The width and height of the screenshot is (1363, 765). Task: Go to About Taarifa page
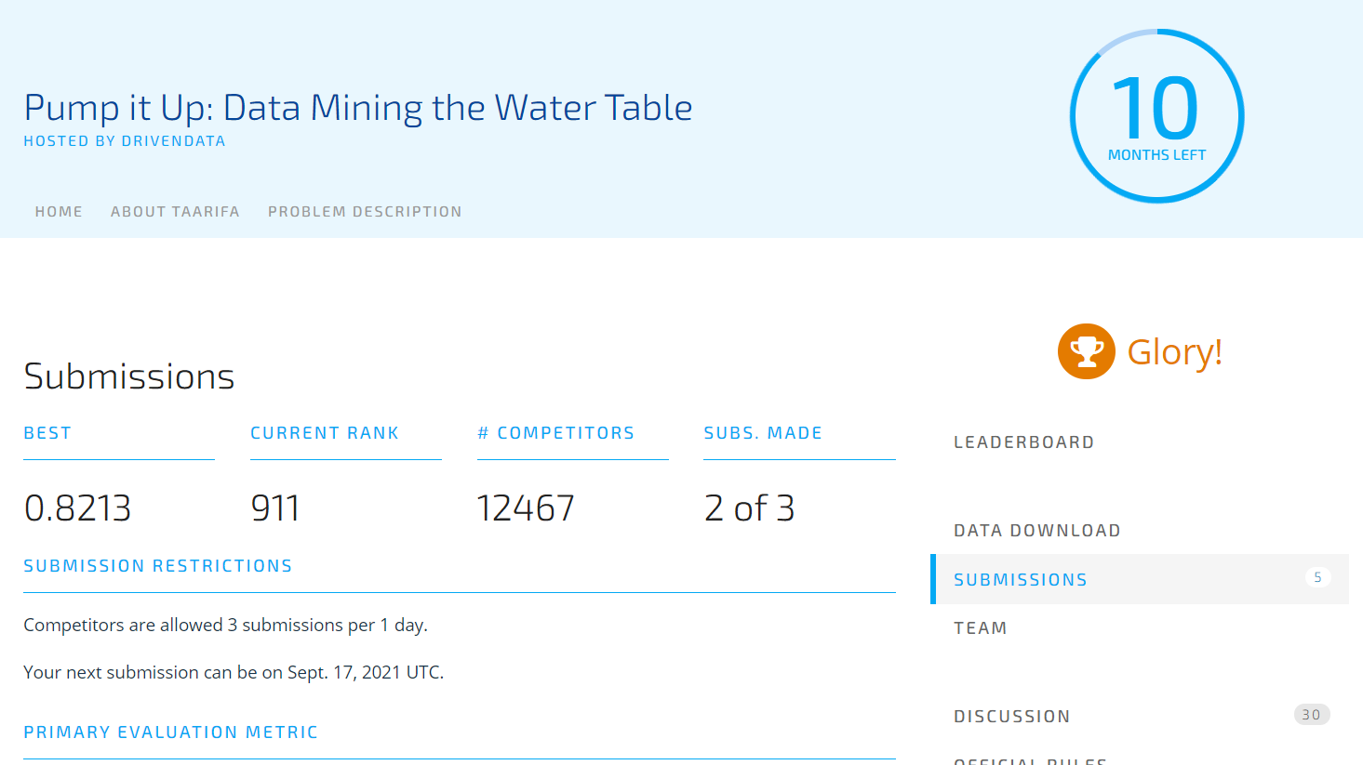tap(175, 212)
